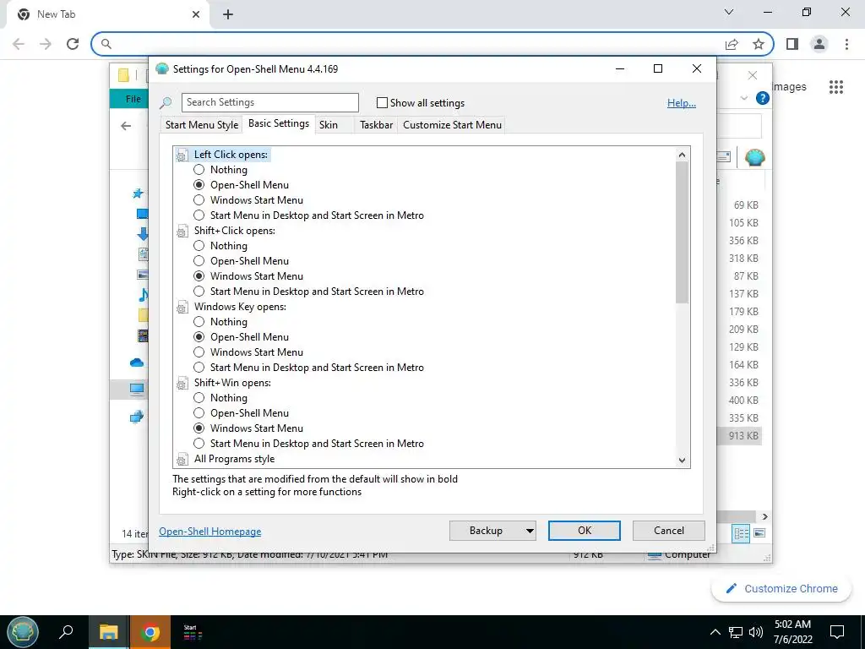
Task: Click the shell icon in Explorer toolbar
Action: 754,158
